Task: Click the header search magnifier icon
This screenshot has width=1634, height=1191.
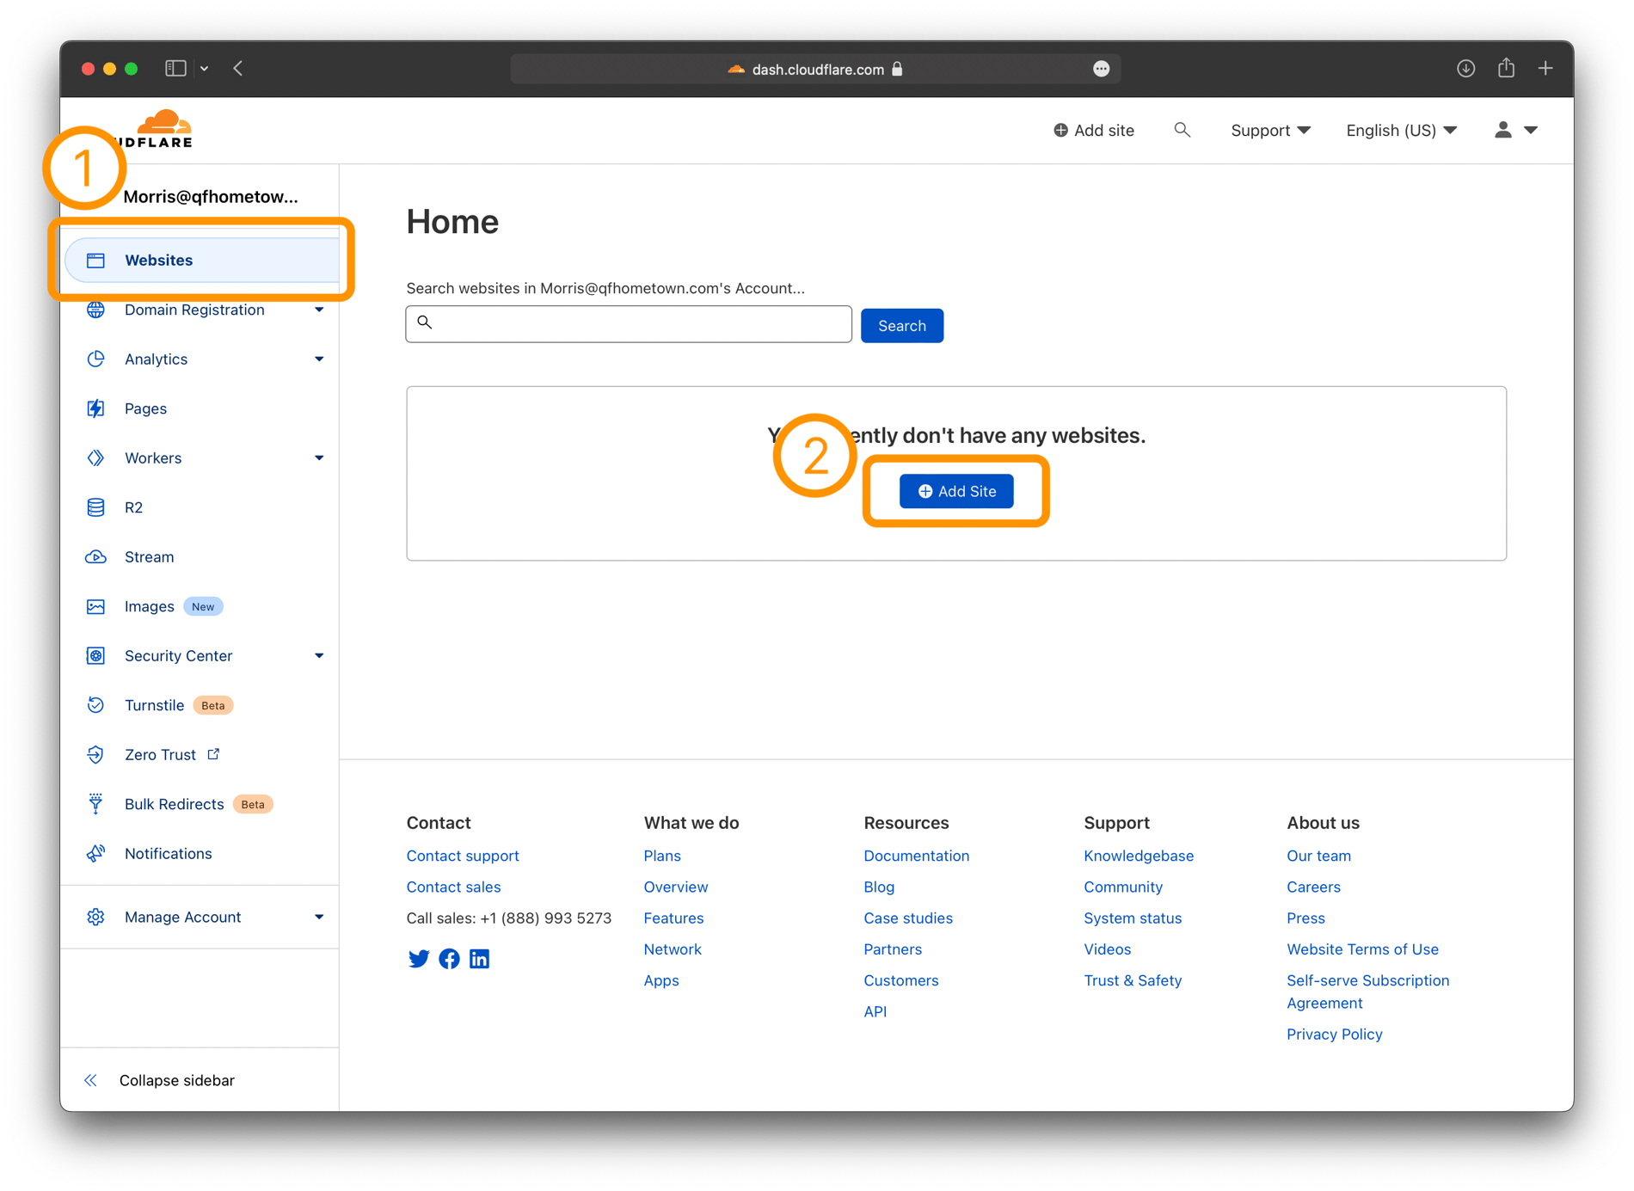Action: point(1182,130)
